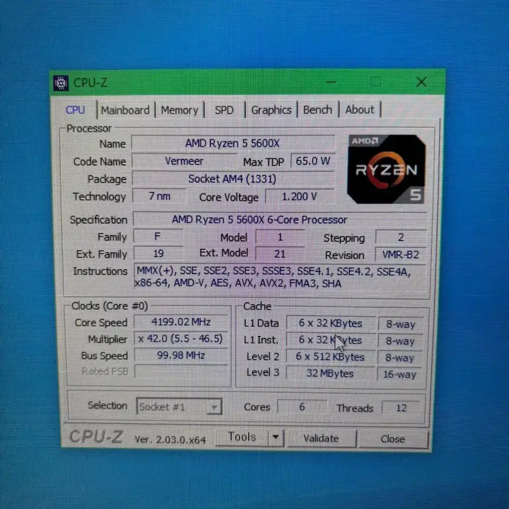Click the CPU-Z app icon in title bar
Viewport: 509px width, 509px height.
(61, 83)
